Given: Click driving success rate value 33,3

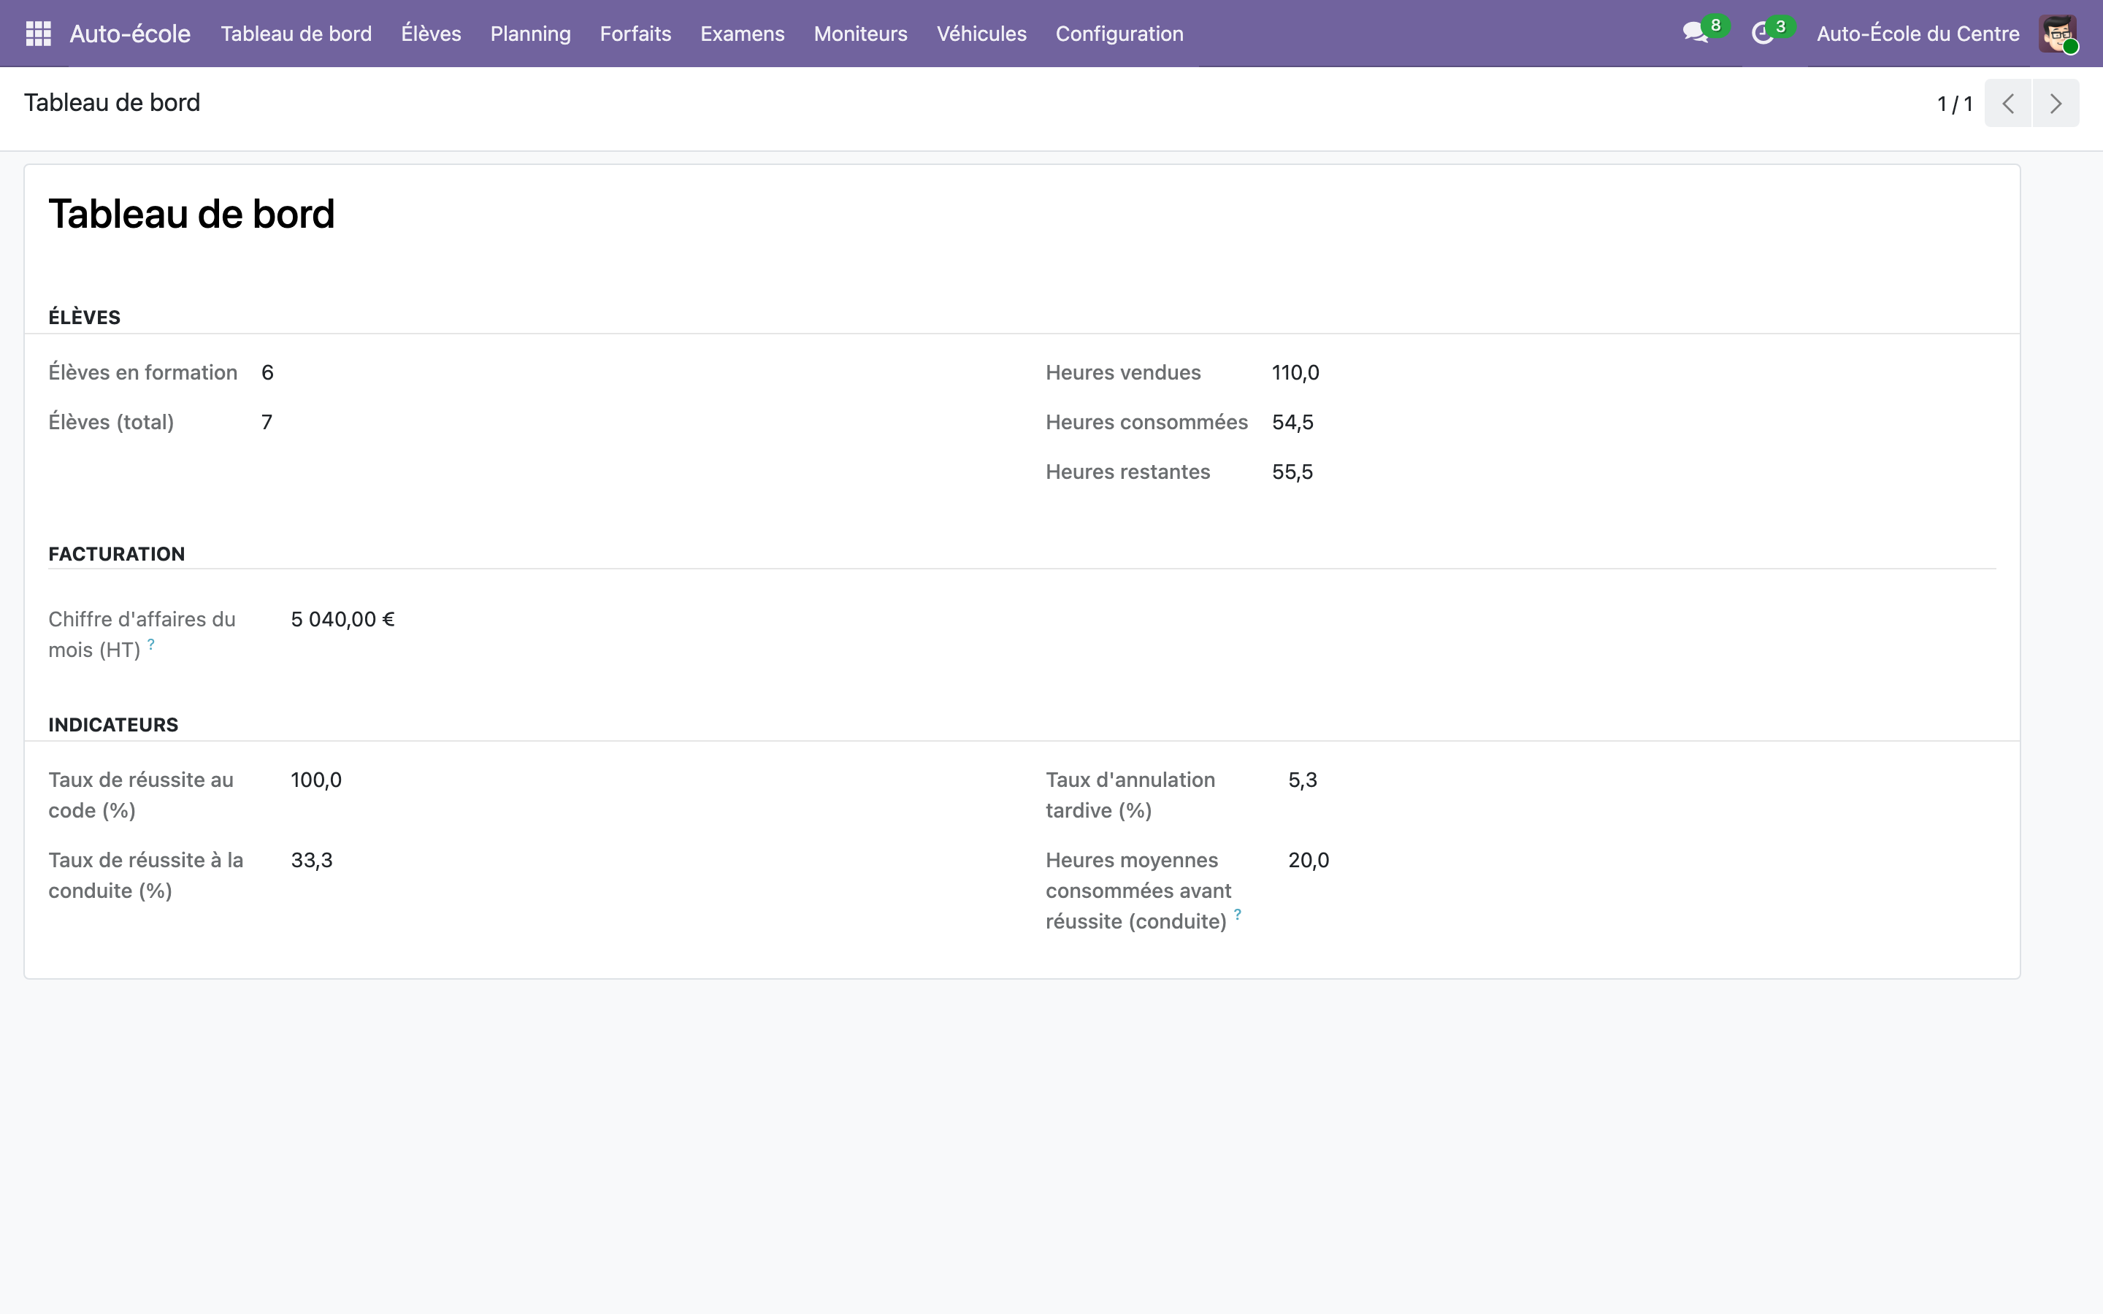Looking at the screenshot, I should (311, 861).
